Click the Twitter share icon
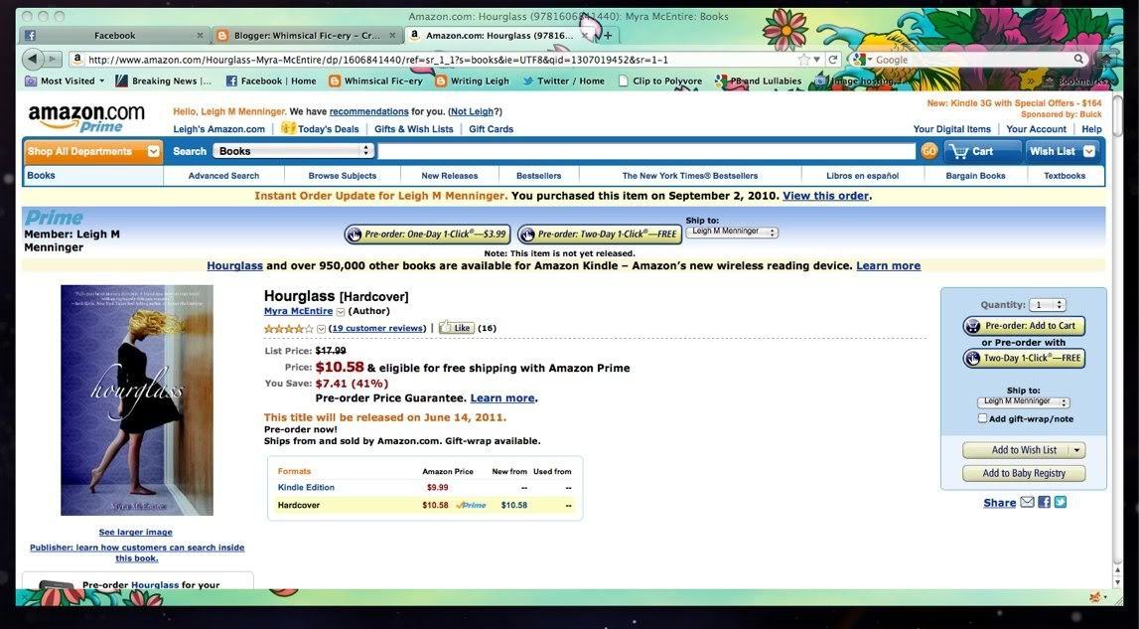The width and height of the screenshot is (1139, 629). click(1060, 503)
